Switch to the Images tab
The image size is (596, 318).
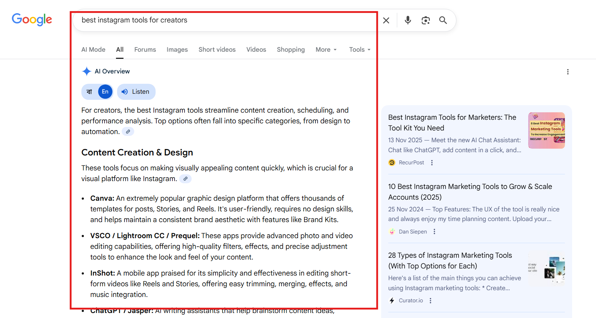click(x=177, y=50)
